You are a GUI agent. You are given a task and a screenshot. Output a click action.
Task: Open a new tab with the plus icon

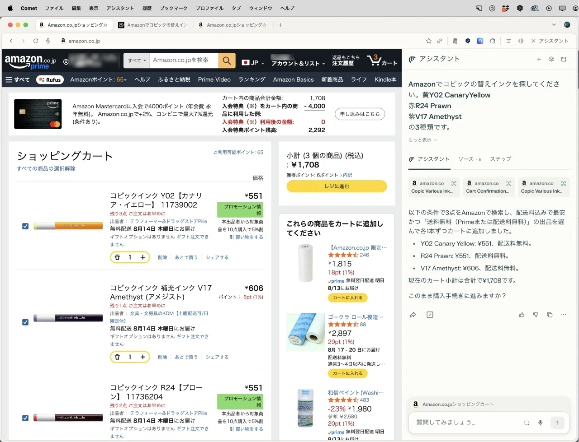click(x=280, y=25)
